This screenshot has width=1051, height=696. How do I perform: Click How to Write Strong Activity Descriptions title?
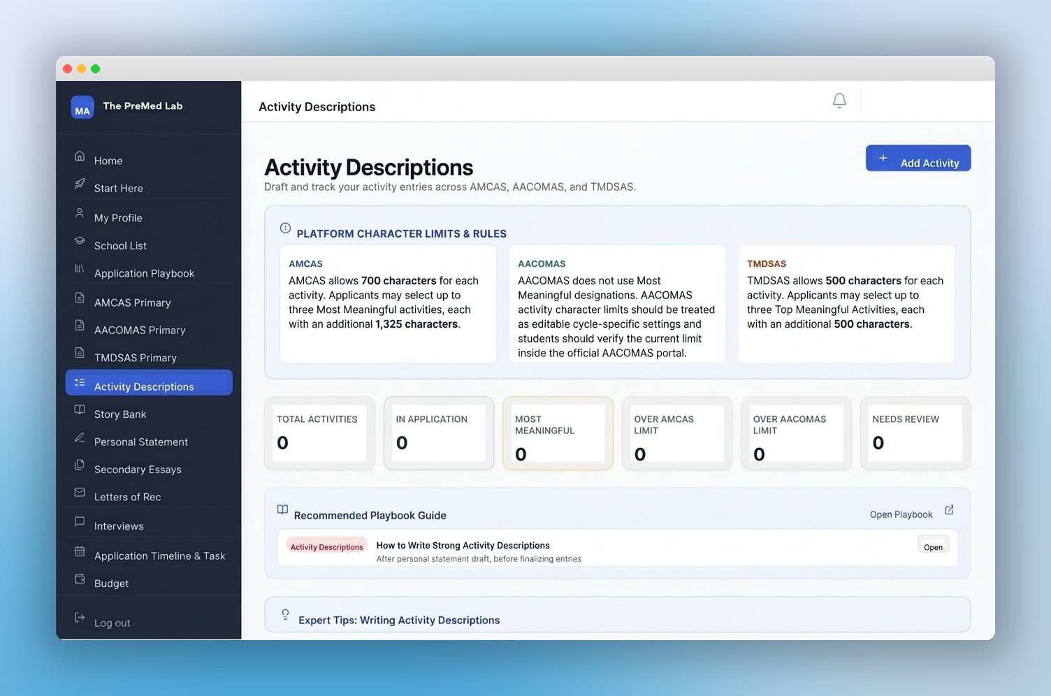point(463,545)
